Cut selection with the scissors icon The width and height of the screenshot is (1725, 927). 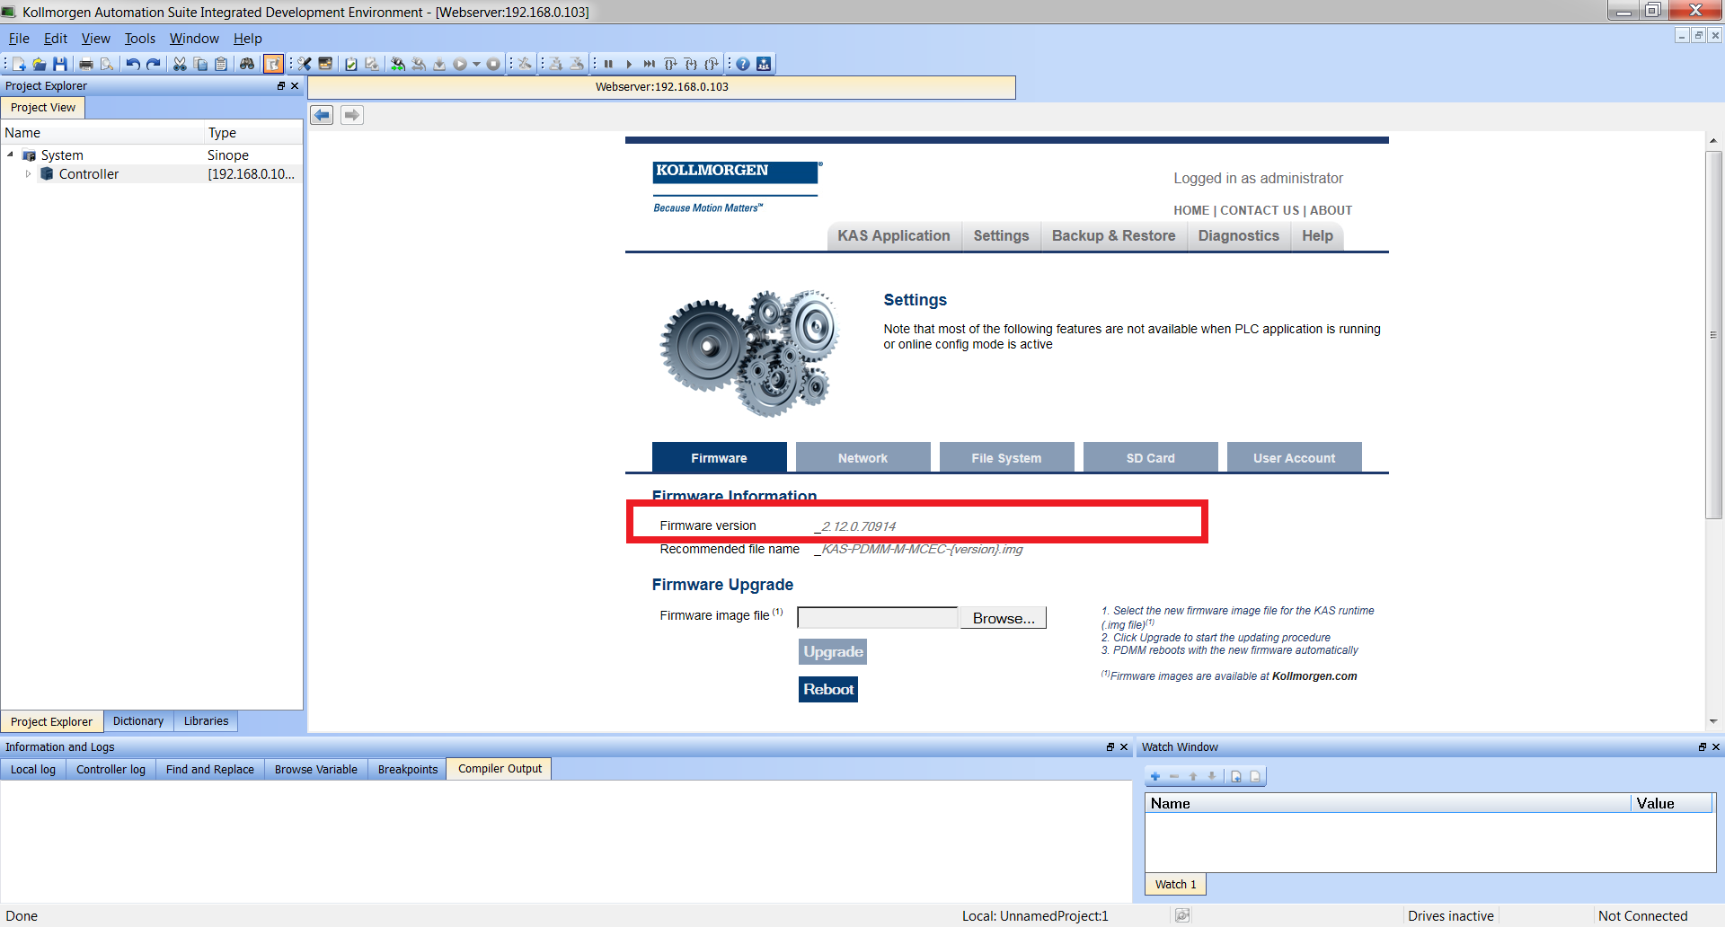(180, 64)
